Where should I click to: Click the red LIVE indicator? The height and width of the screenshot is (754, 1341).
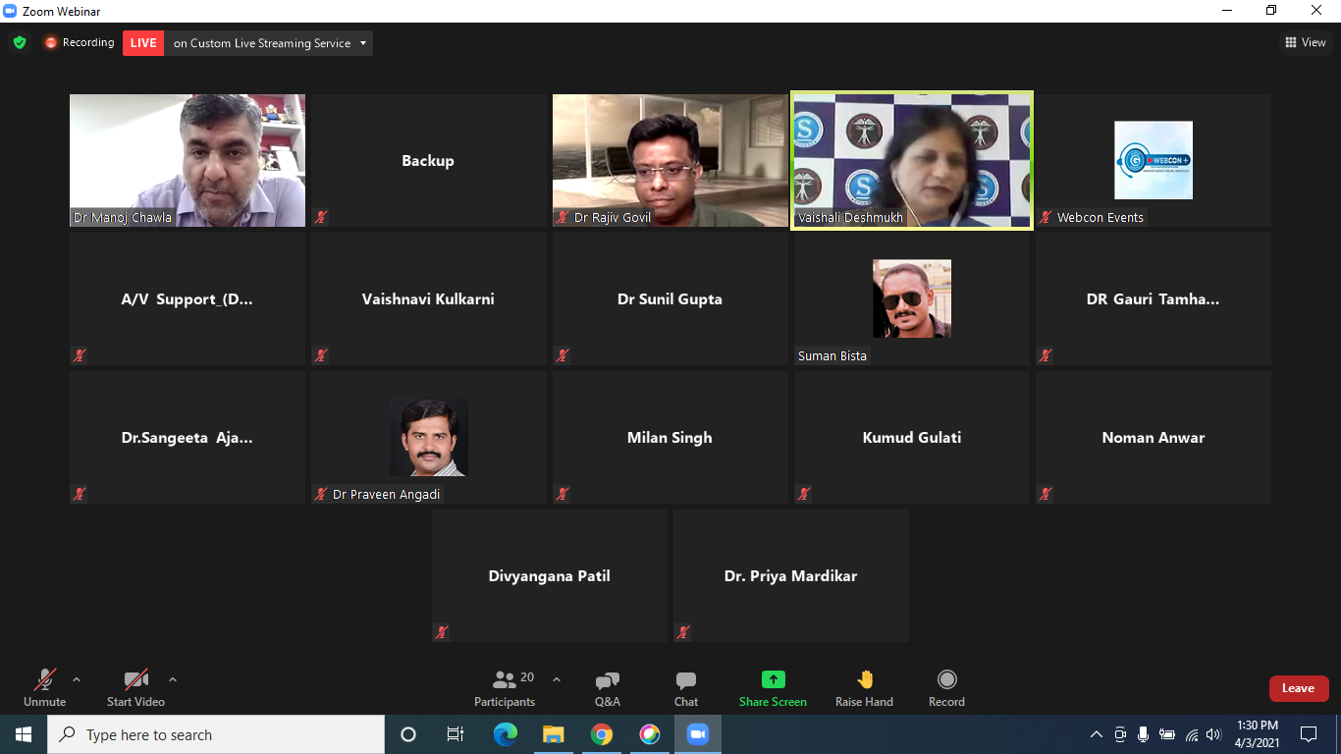click(143, 43)
